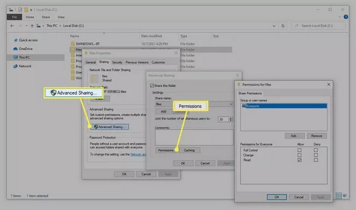
Task: Sort by the Type column header
Action: (184, 36)
